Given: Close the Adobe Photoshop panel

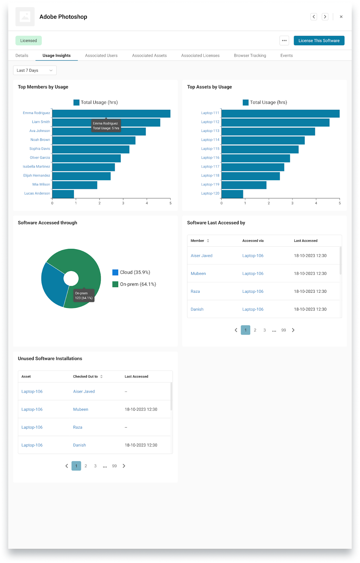Looking at the screenshot, I should point(341,17).
